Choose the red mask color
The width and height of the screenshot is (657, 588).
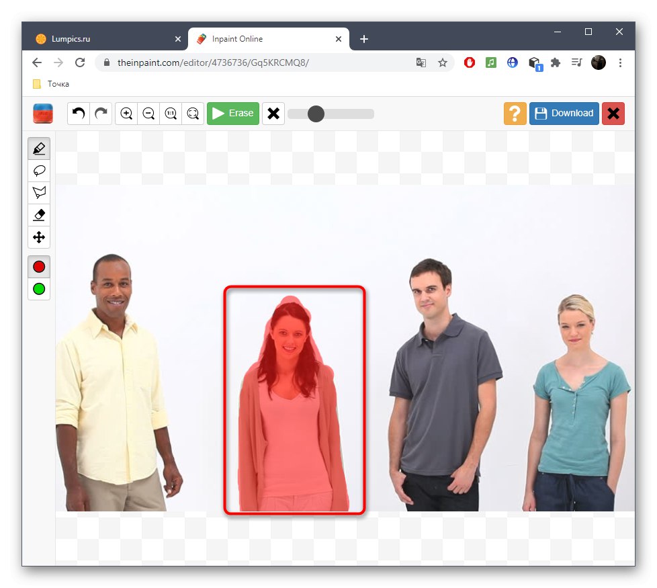(x=39, y=267)
